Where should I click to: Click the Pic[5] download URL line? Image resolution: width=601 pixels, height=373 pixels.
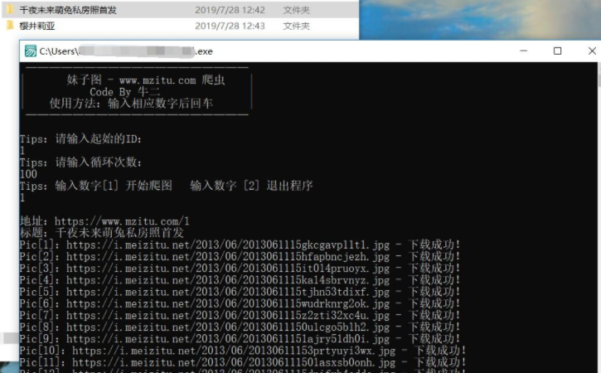pyautogui.click(x=240, y=292)
